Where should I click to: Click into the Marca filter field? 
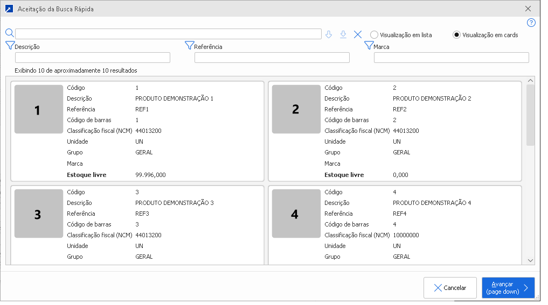451,58
